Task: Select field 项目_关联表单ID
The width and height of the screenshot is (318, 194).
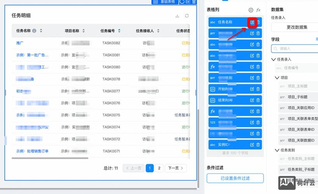Action: (298, 130)
